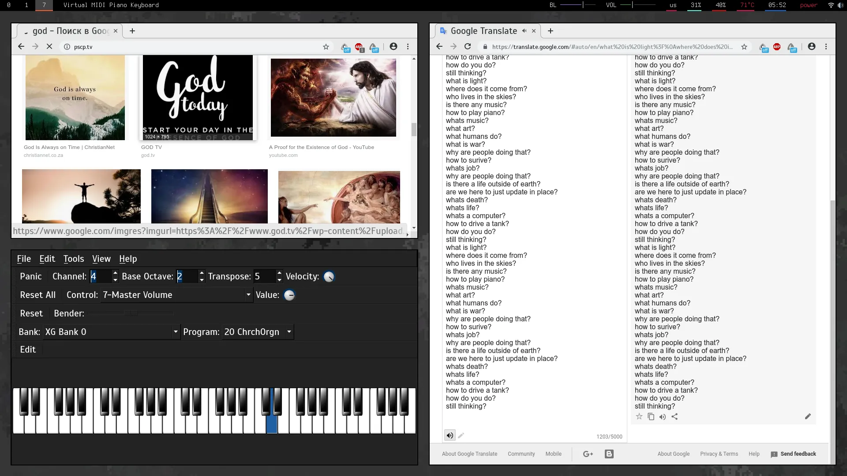Share translation with share icon
Image resolution: width=847 pixels, height=476 pixels.
(675, 416)
